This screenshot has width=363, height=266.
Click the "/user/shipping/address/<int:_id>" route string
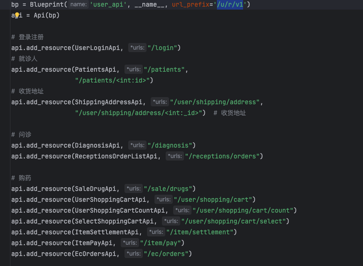[x=138, y=113]
